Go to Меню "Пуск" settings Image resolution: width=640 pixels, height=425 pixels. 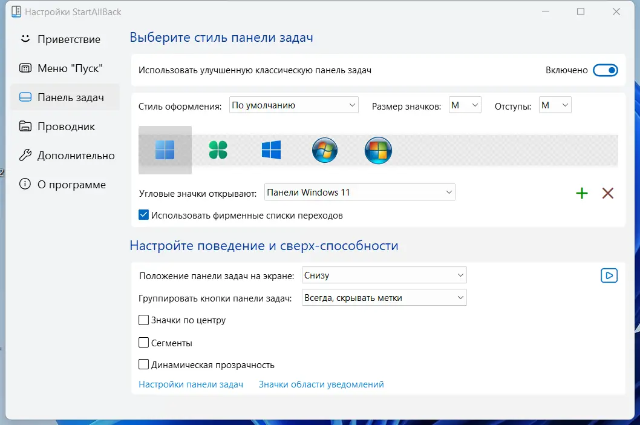65,68
